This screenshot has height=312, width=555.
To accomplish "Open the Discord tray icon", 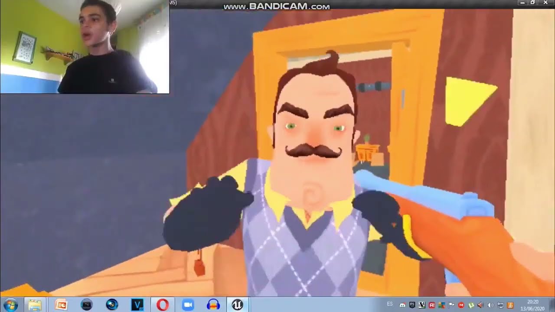I will pos(402,305).
